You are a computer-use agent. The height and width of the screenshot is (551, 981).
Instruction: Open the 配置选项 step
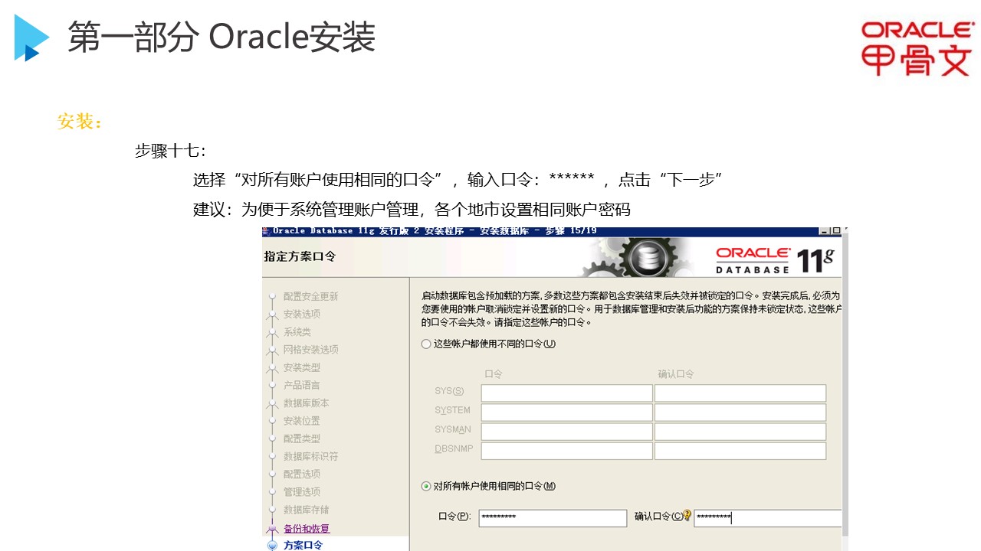302,474
